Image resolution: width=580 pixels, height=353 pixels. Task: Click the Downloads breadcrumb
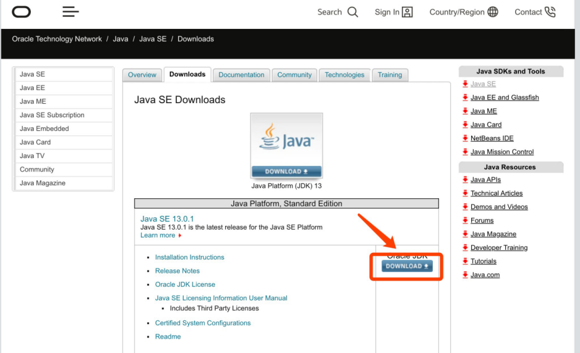(x=196, y=39)
